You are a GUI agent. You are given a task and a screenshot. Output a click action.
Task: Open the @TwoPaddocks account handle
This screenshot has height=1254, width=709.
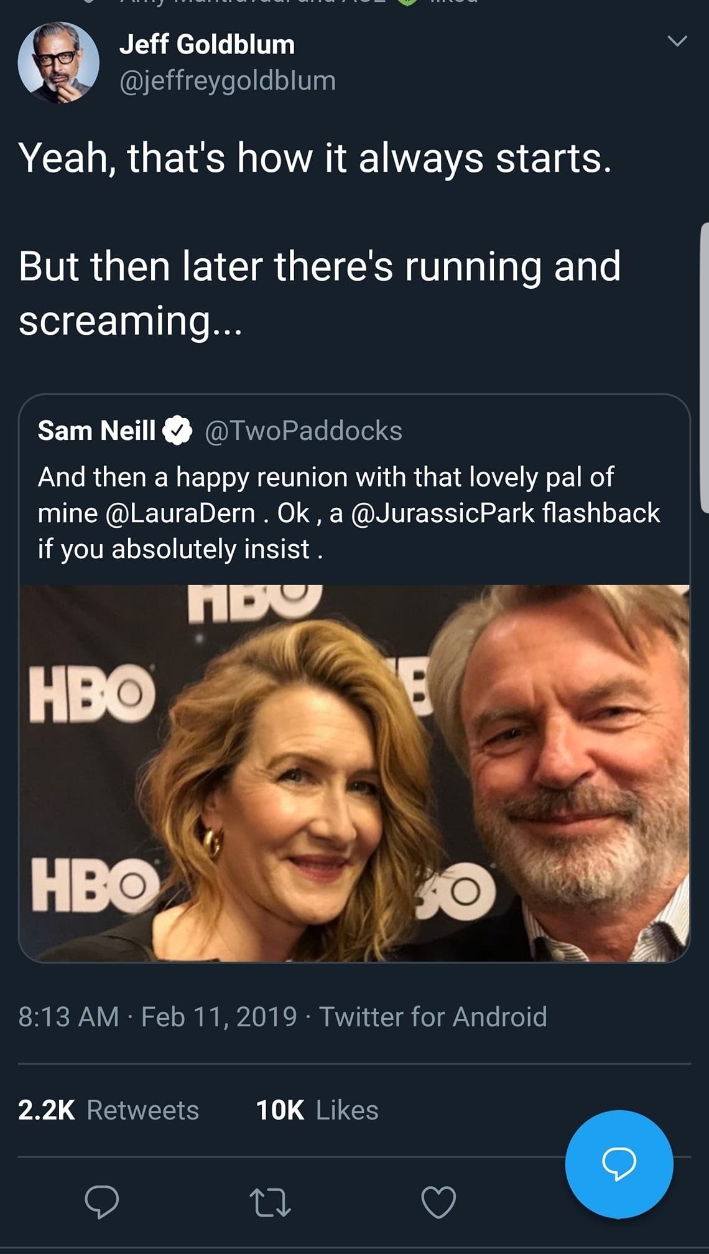304,431
